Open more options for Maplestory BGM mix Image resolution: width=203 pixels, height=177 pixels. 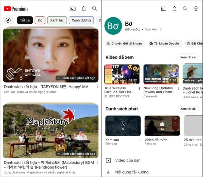97,162
